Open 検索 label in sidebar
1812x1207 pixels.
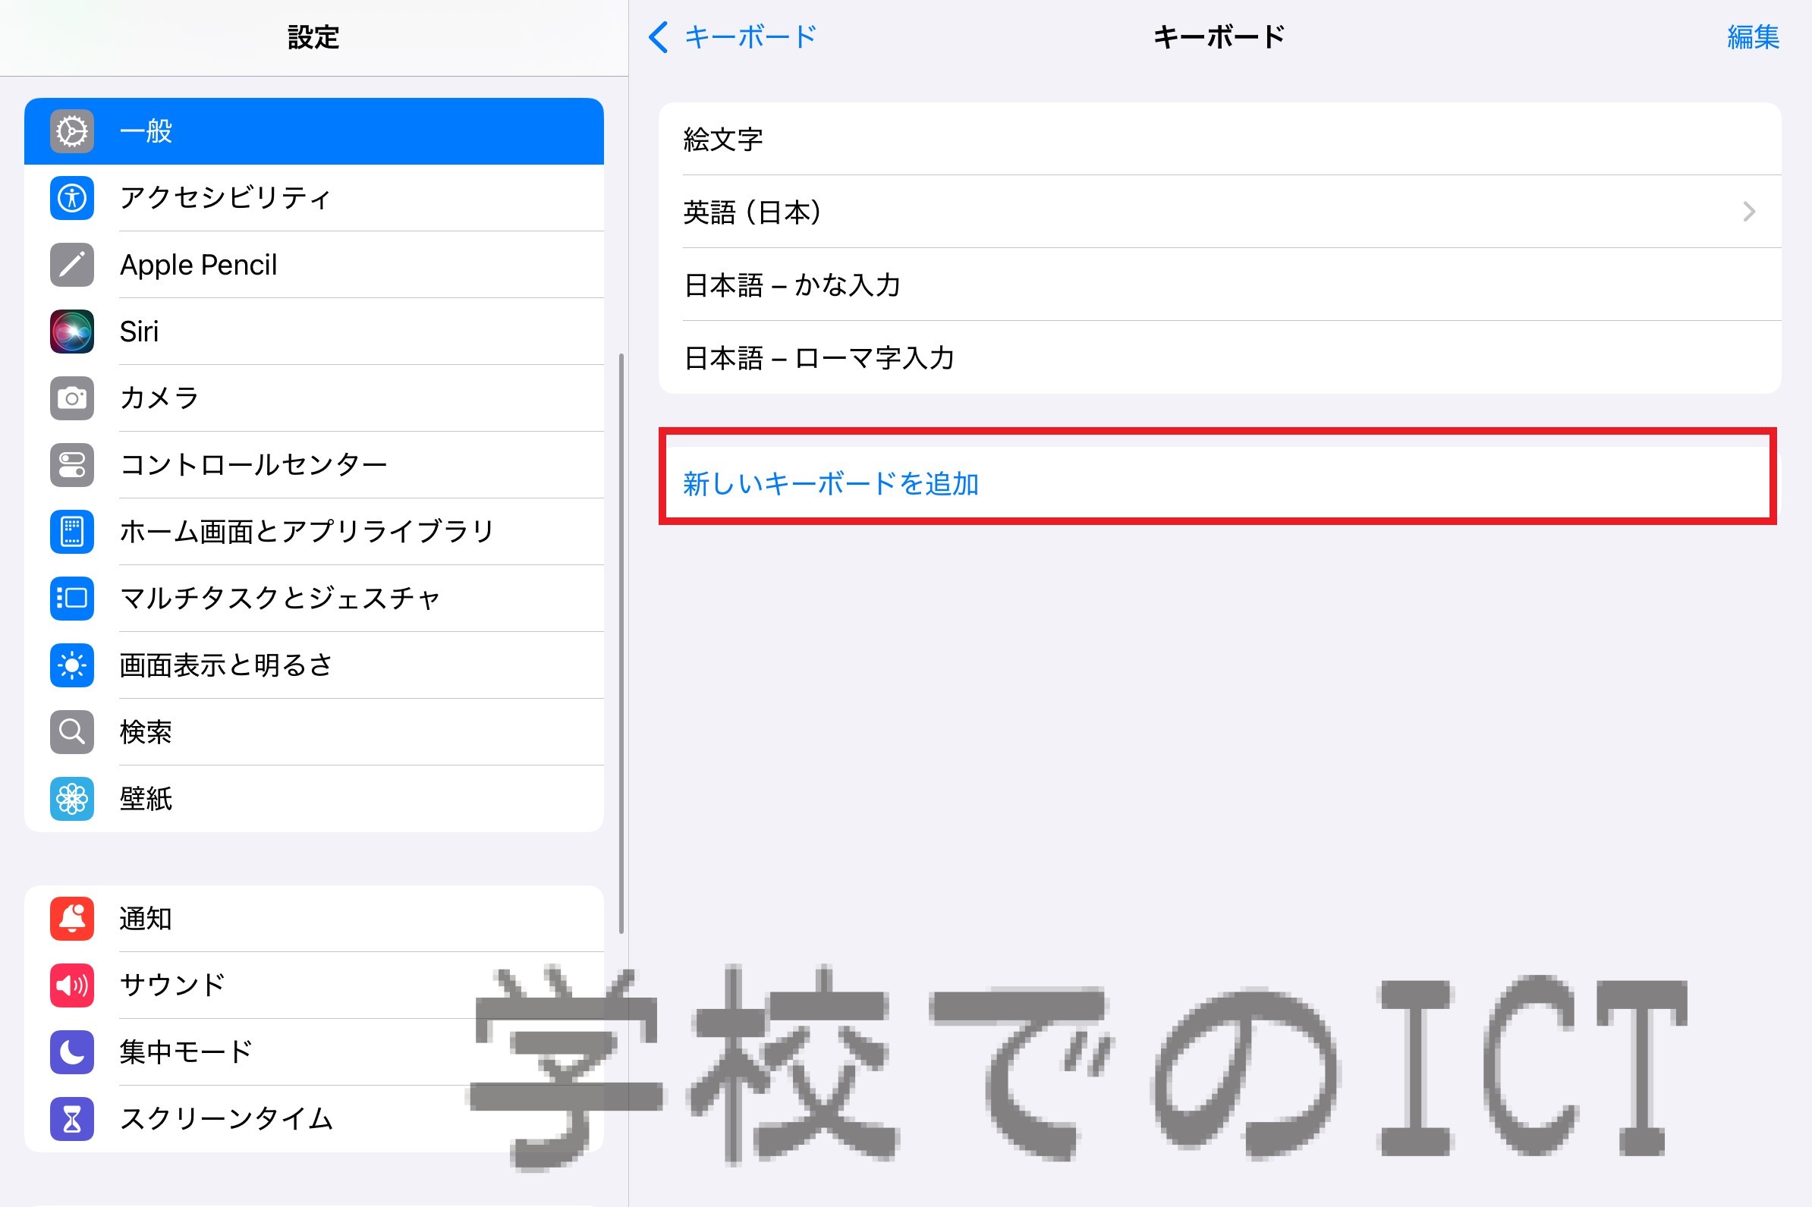coord(146,732)
